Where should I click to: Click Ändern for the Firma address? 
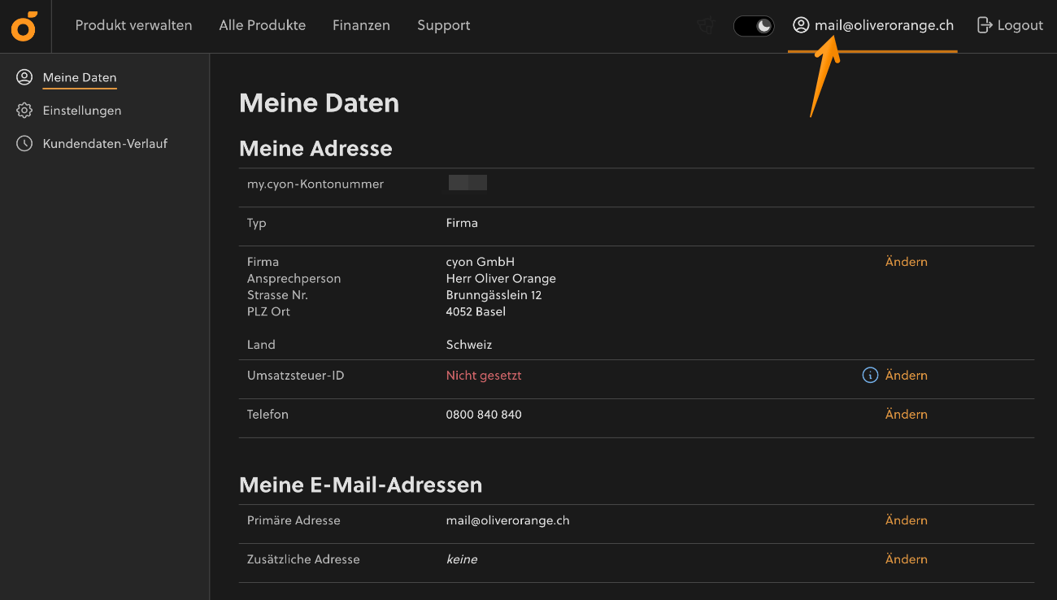pos(906,262)
